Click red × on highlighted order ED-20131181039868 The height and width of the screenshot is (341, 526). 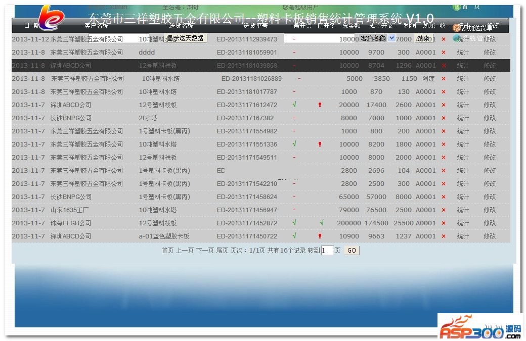point(444,66)
